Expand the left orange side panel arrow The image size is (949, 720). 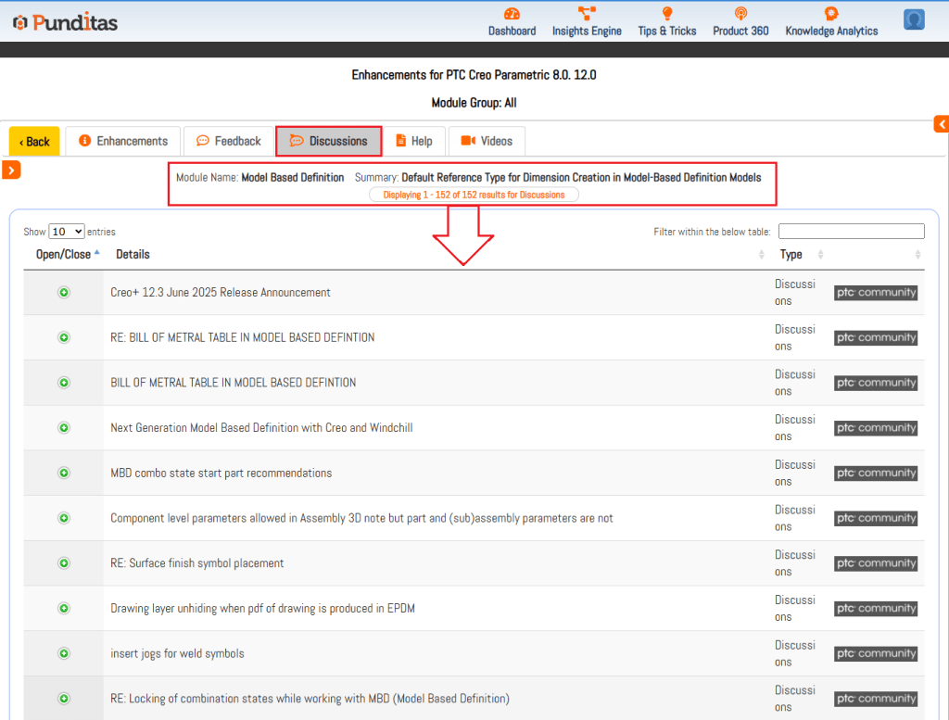coord(11,170)
